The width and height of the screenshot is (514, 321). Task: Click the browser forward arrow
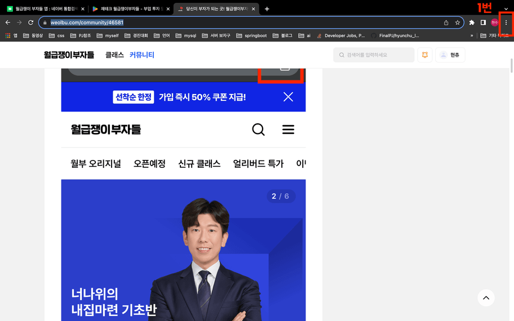click(19, 23)
